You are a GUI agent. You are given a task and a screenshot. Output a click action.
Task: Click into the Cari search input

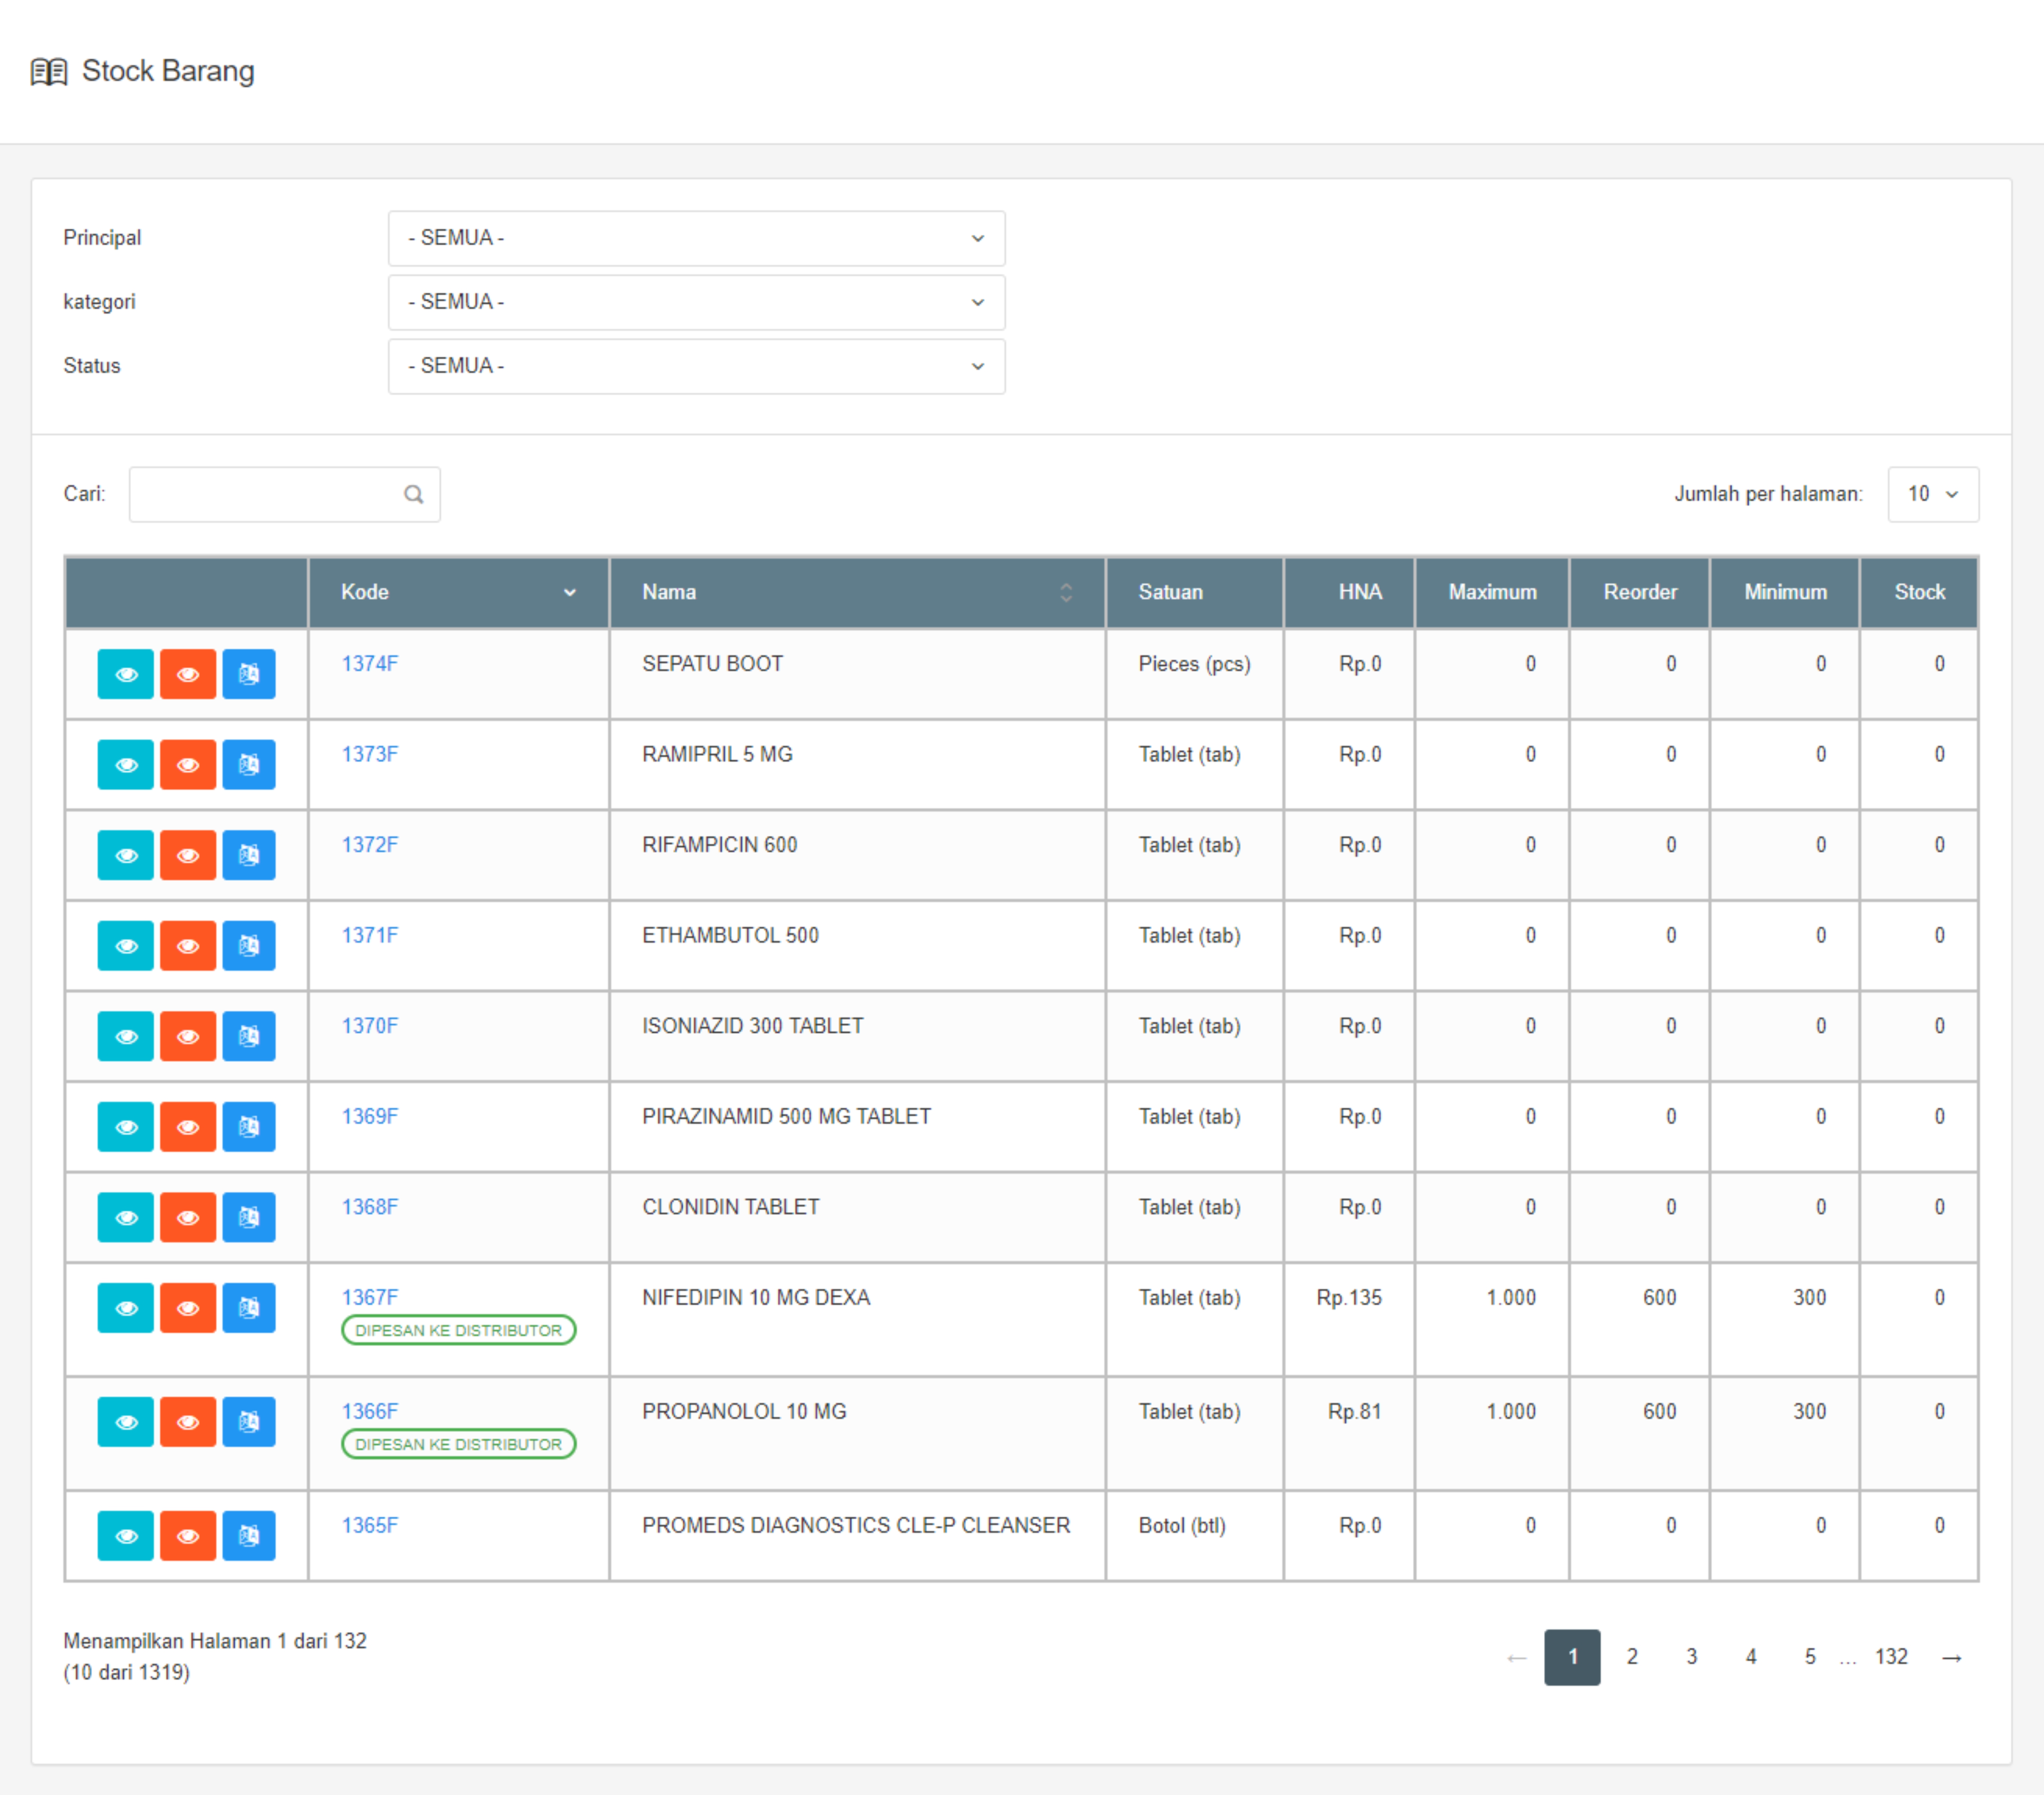(x=265, y=494)
